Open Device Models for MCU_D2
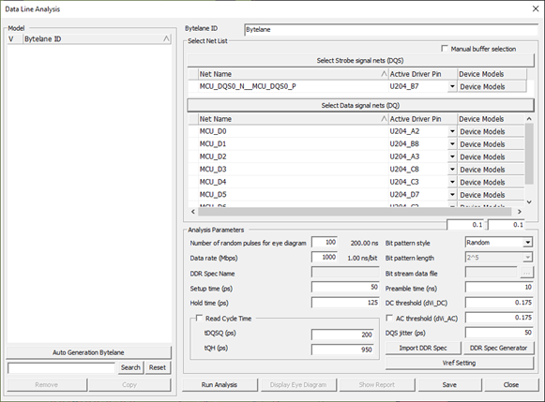Image resolution: width=545 pixels, height=402 pixels. tap(491, 156)
